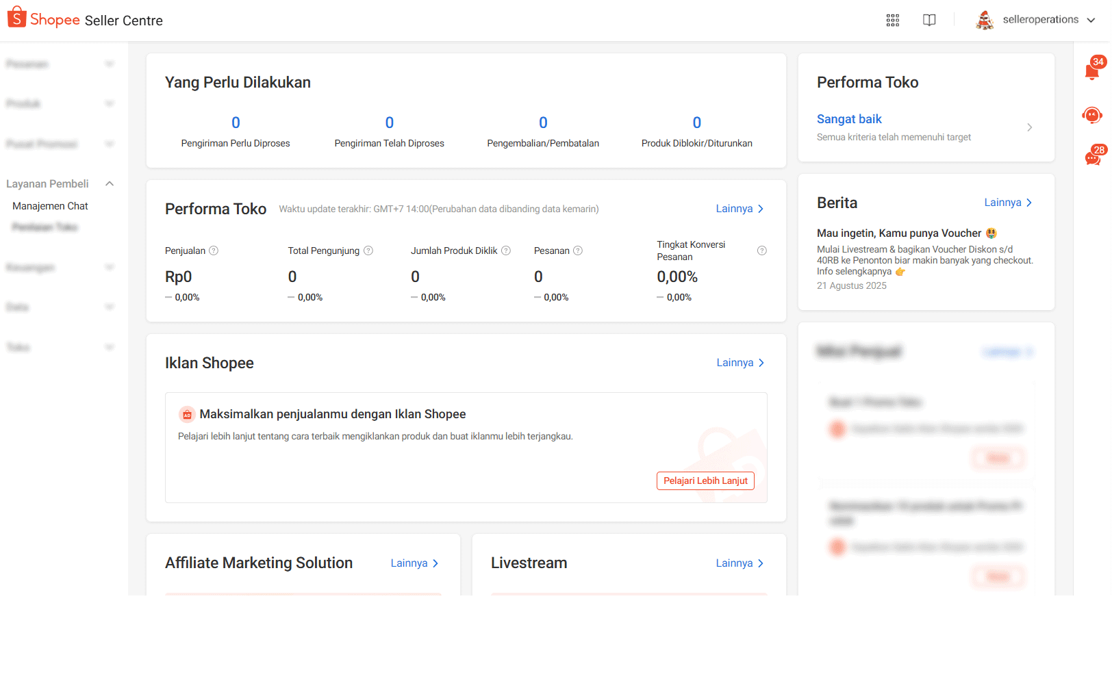
Task: Click the Rp0 Penjualan value
Action: (179, 277)
